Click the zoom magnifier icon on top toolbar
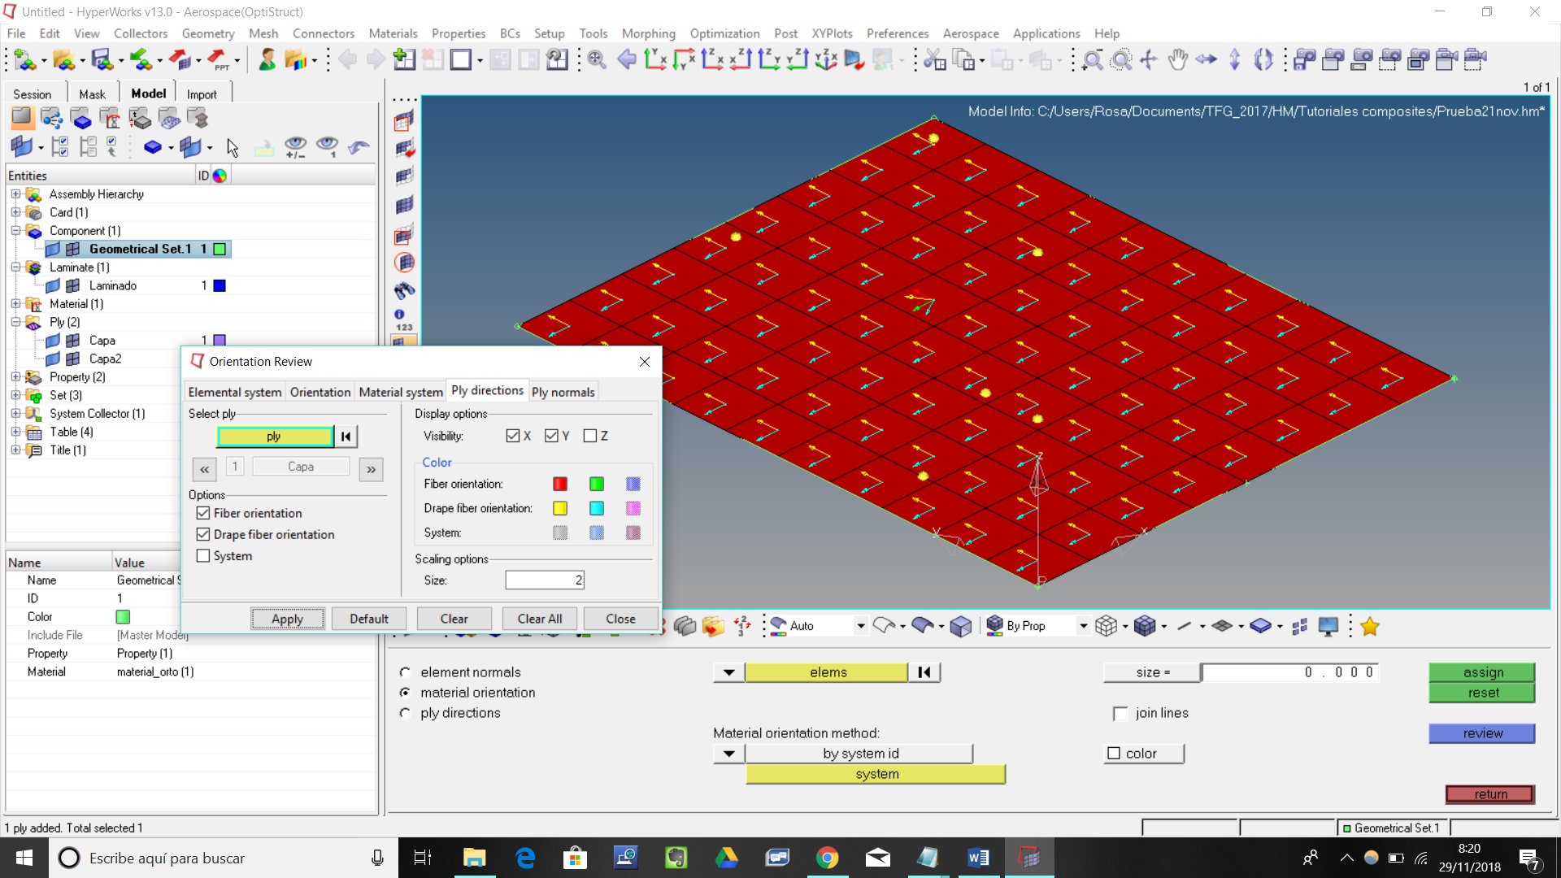Screen dimensions: 1561x878 [1094, 59]
